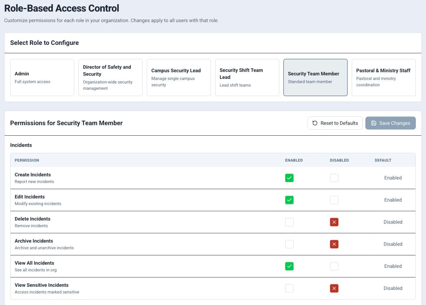
Task: Click the reset arrow icon in Reset to Defaults
Action: (315, 123)
